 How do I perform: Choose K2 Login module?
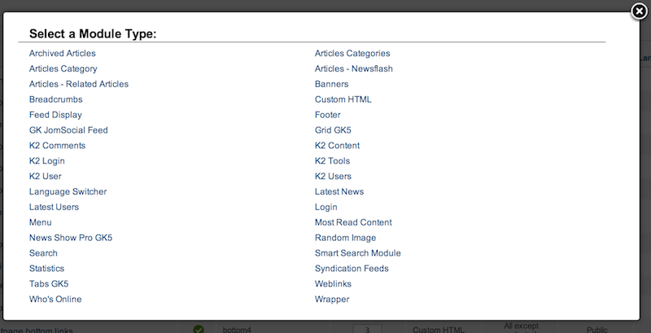tap(47, 160)
